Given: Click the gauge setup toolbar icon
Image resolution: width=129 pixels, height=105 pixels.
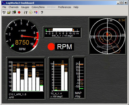Looking at the screenshot, I should pyautogui.click(x=31, y=12).
